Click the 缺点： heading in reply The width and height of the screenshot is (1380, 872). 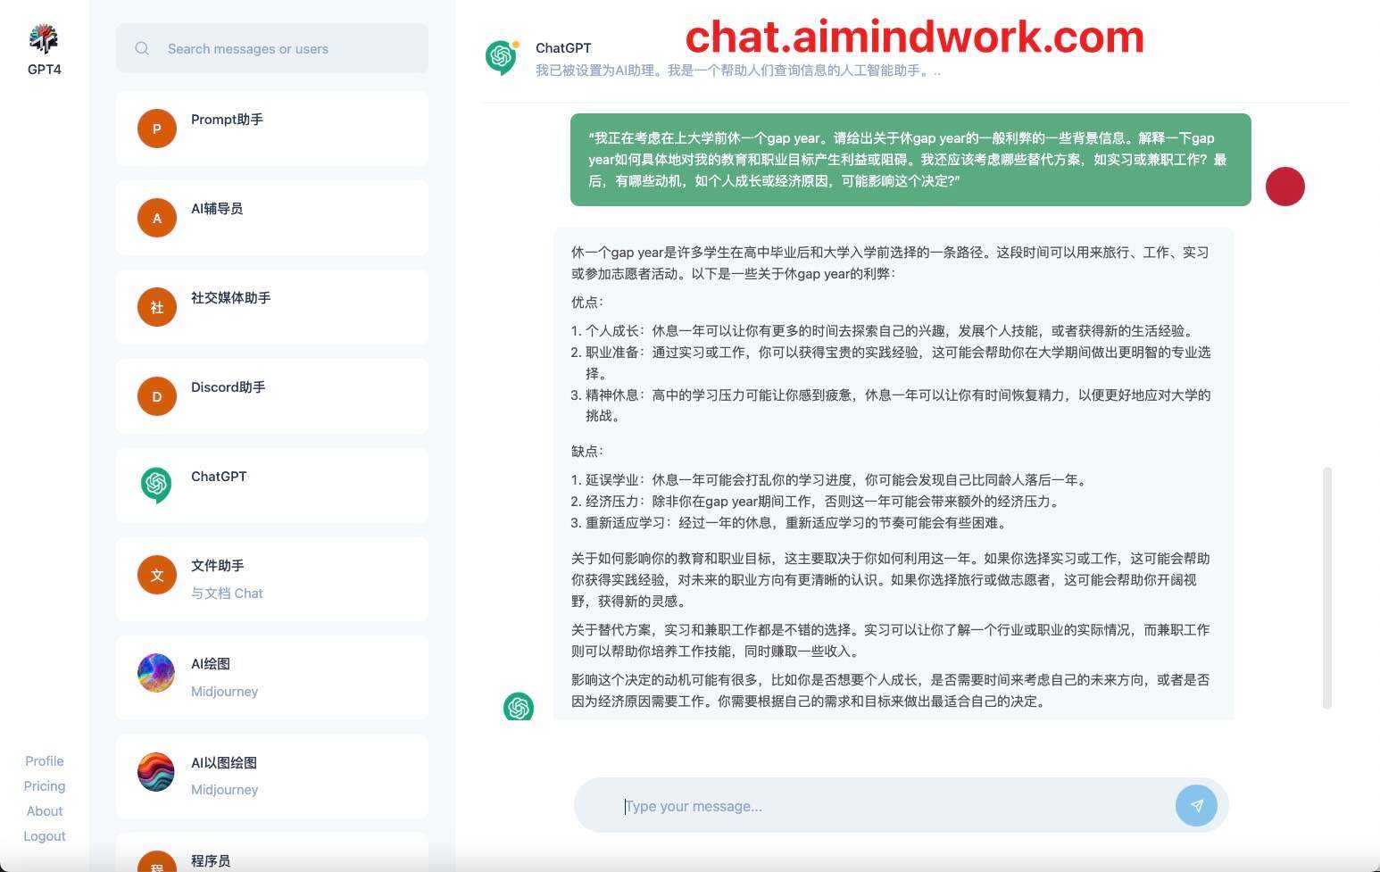coord(588,452)
